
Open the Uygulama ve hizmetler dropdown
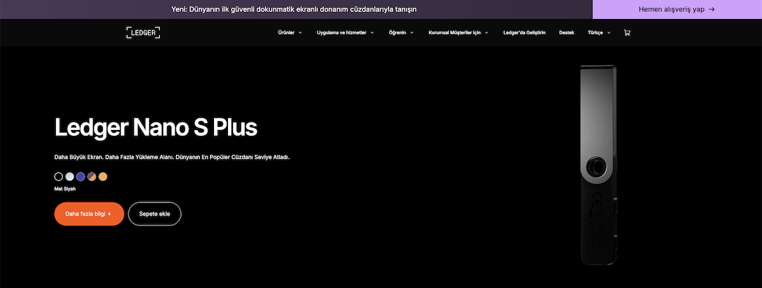(345, 32)
